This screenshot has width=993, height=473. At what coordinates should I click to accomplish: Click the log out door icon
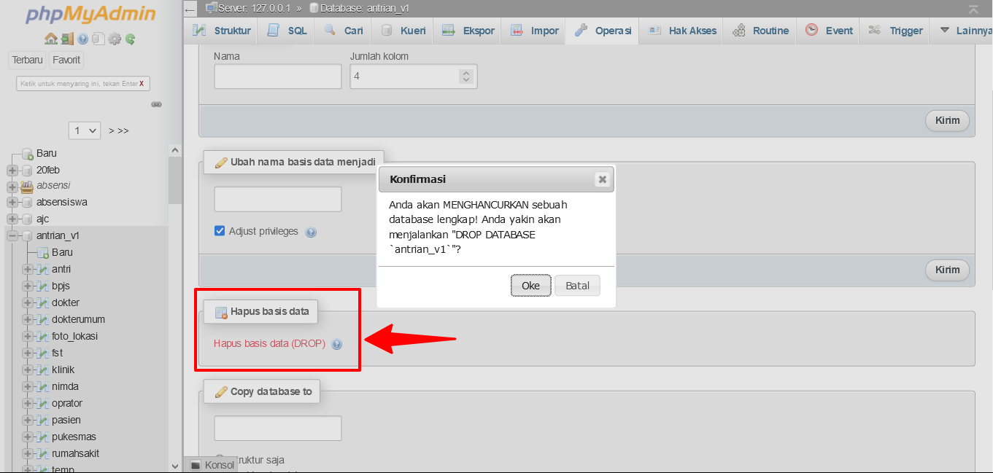pos(67,39)
